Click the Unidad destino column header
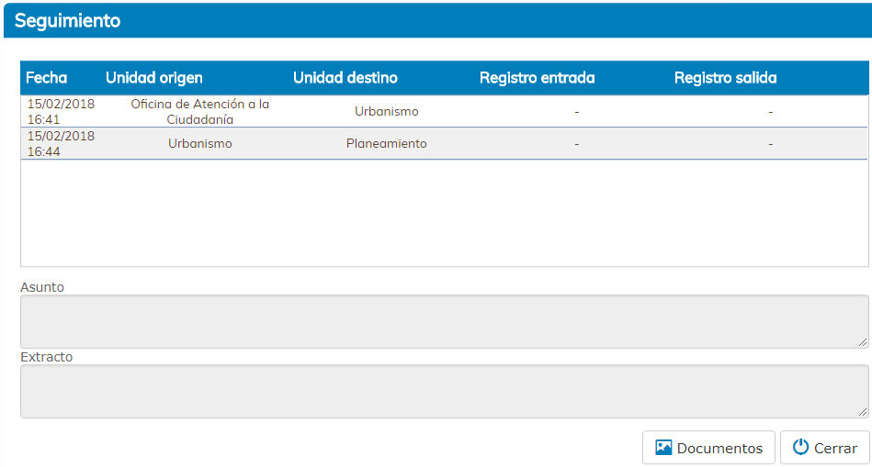Image resolution: width=872 pixels, height=467 pixels. click(x=345, y=78)
